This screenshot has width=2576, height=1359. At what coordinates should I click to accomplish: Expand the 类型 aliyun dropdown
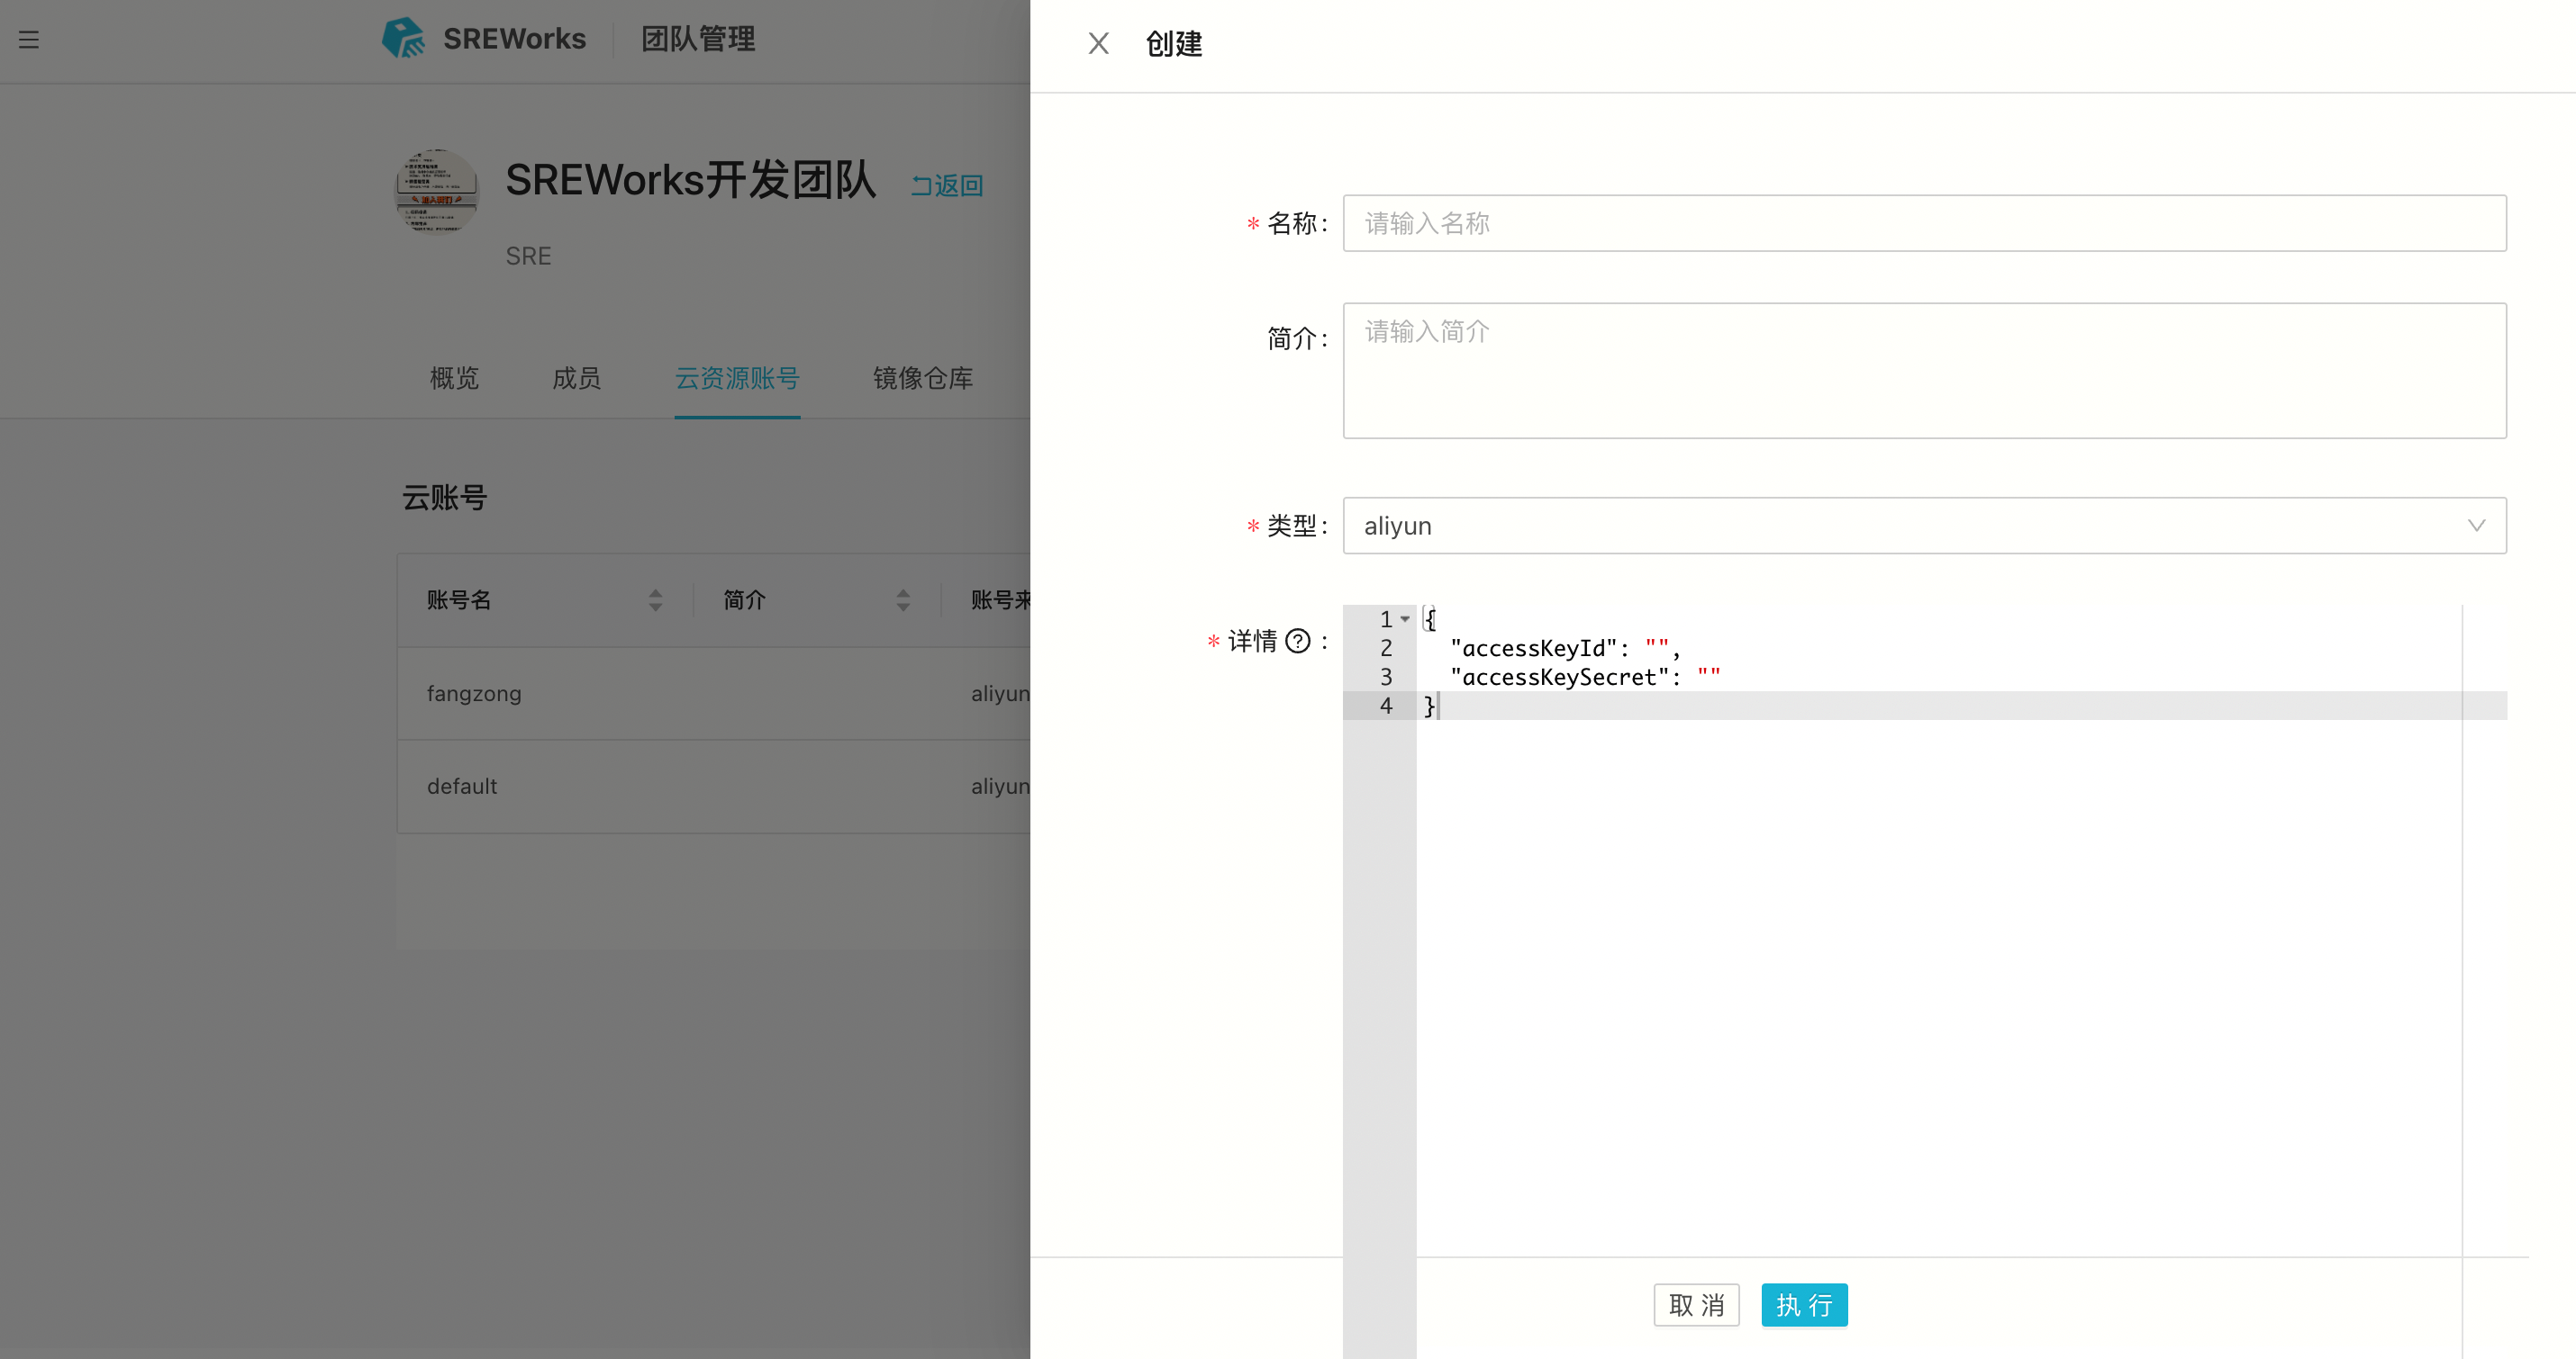point(1900,526)
